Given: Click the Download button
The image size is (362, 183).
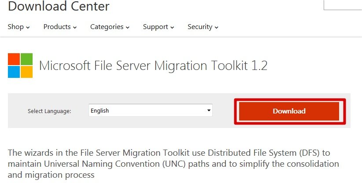Looking at the screenshot, I should tap(289, 111).
